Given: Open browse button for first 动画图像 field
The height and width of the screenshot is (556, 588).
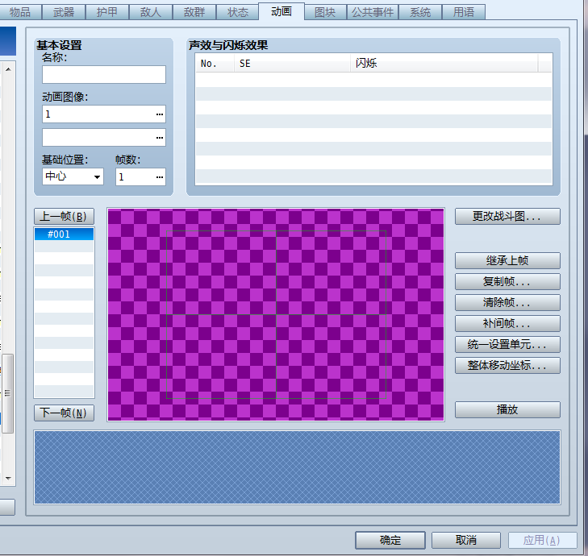Looking at the screenshot, I should tap(160, 114).
